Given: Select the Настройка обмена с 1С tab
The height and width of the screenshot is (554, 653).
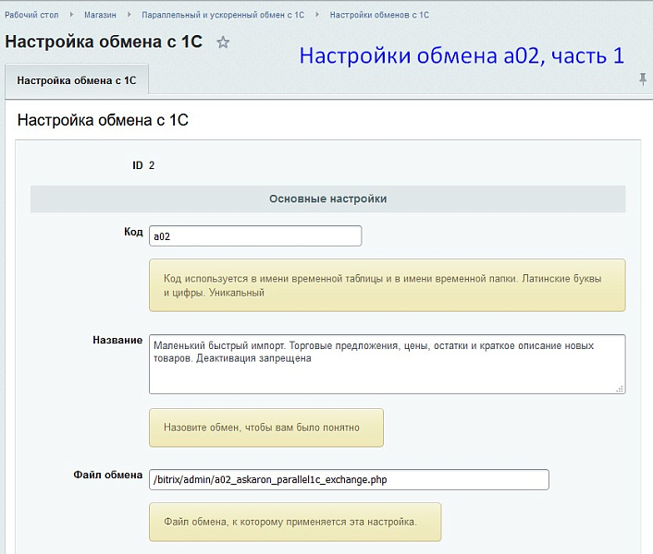Looking at the screenshot, I should pos(77,80).
